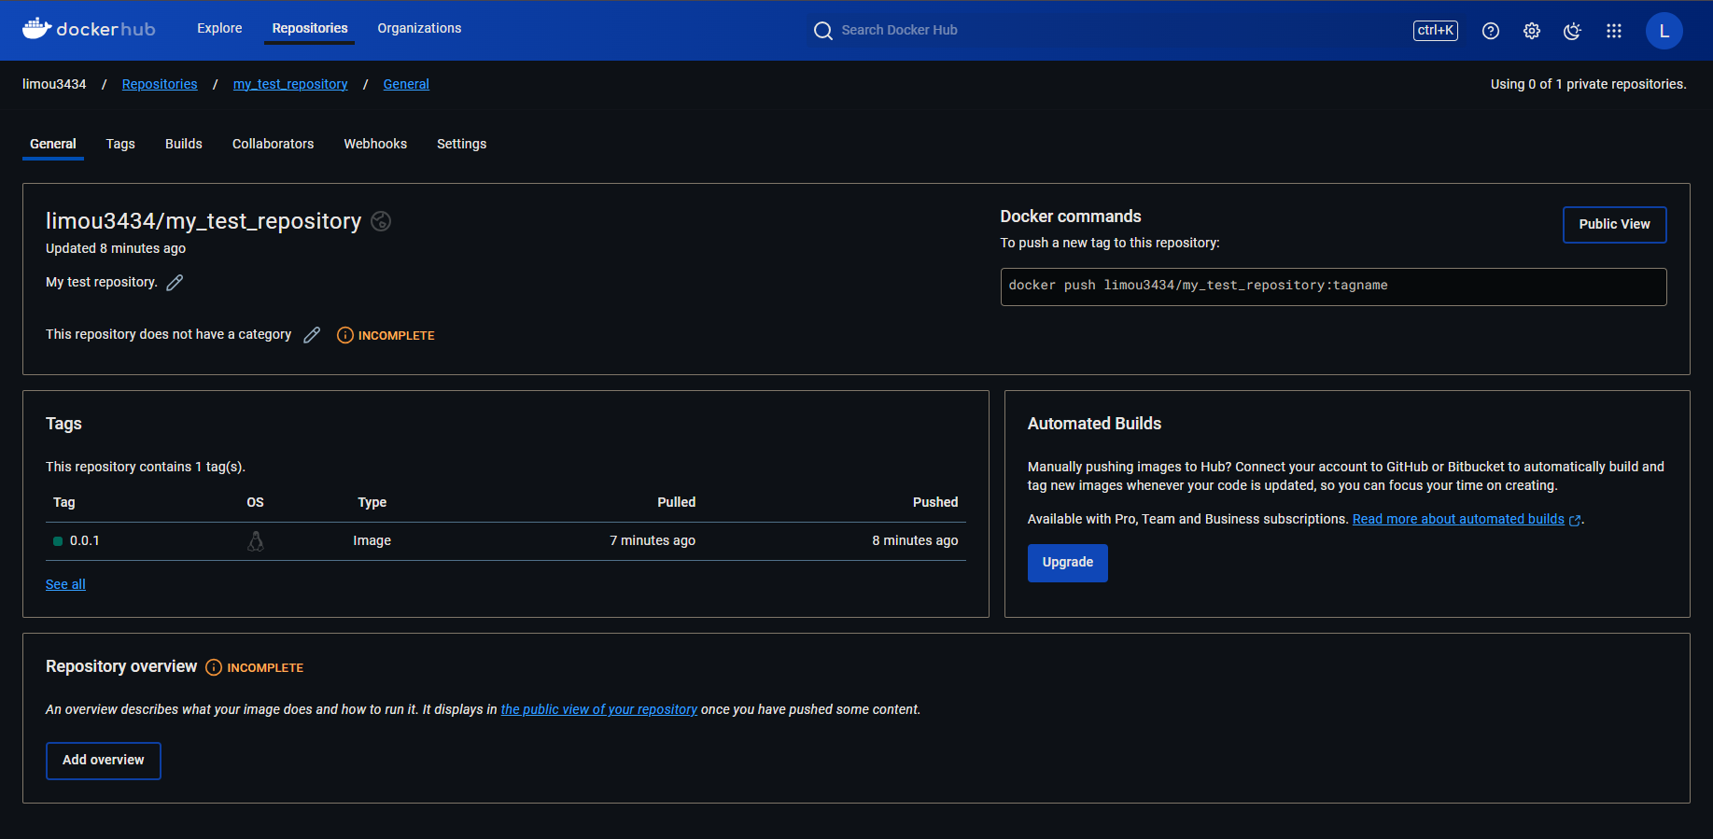Open Organizations in the top navigation
This screenshot has width=1713, height=839.
419,28
